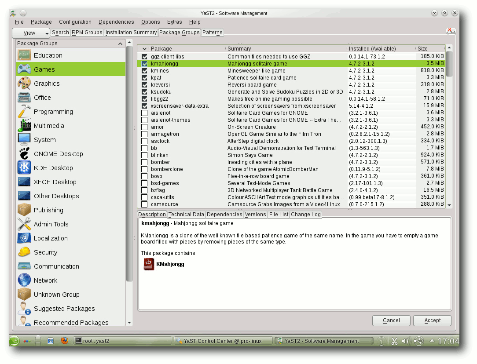The width and height of the screenshot is (477, 364).
Task: Select the Education group icon
Action: click(x=24, y=55)
